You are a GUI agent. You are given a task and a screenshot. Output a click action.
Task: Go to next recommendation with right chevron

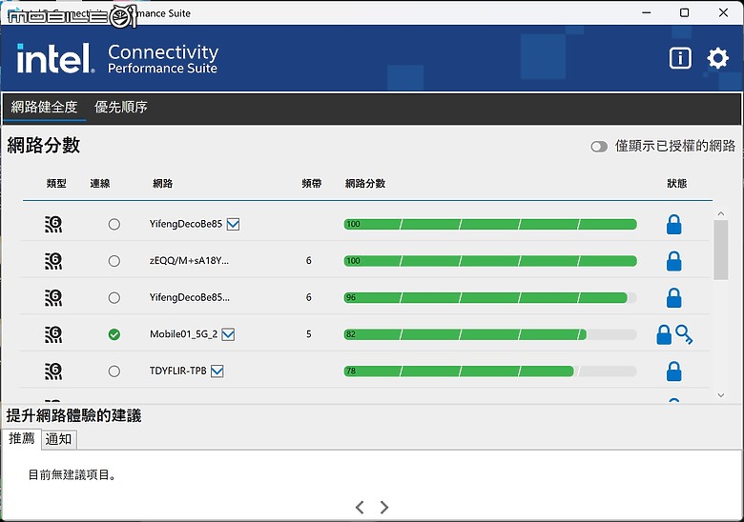[x=384, y=508]
